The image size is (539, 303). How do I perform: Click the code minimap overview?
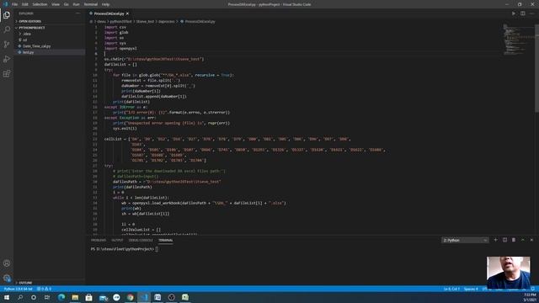click(x=519, y=39)
